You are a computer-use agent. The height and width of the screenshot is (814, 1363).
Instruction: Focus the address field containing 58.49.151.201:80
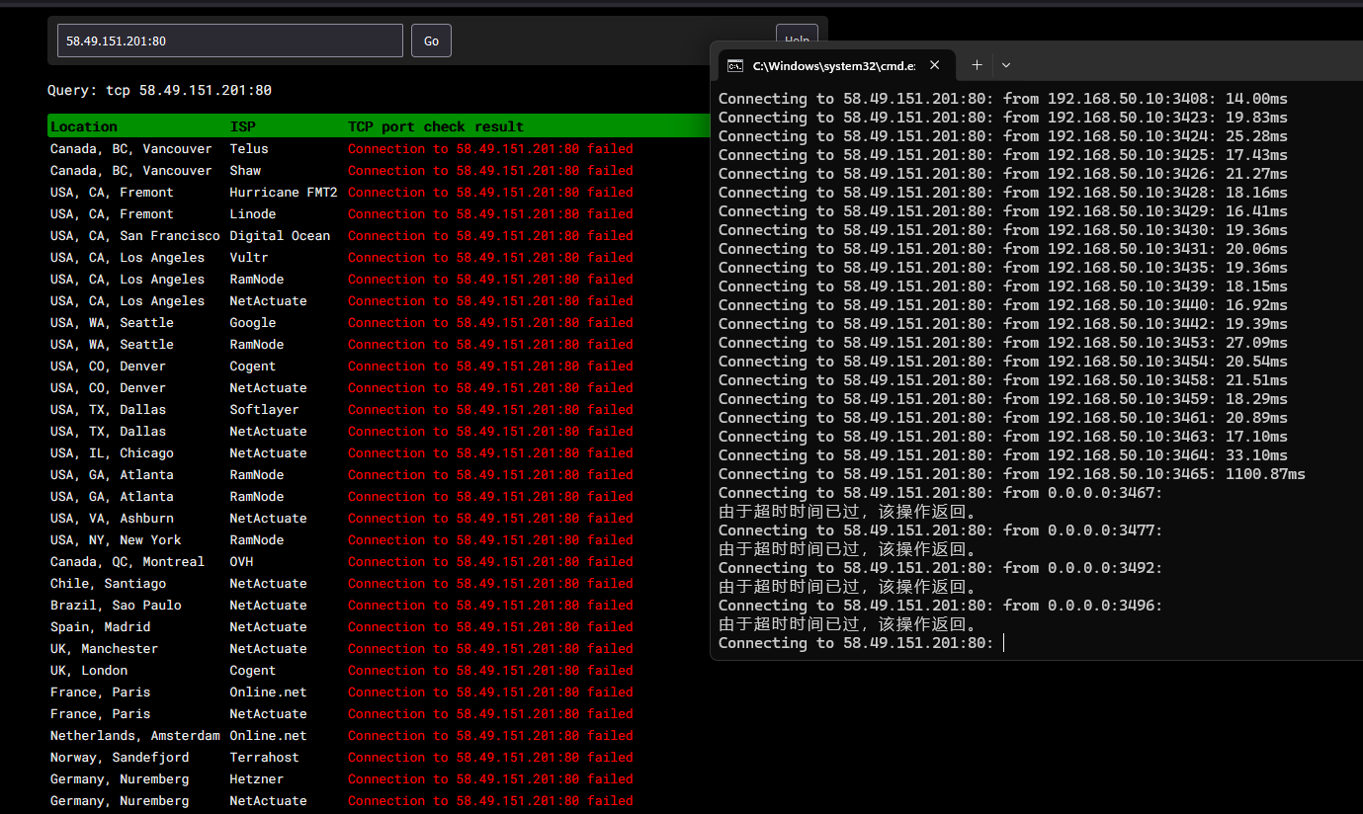(230, 41)
